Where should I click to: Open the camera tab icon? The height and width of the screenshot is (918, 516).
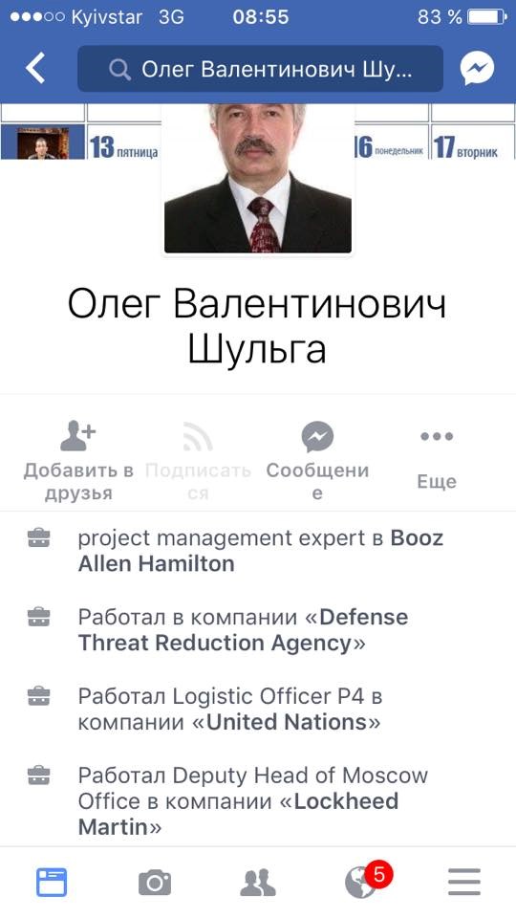(x=155, y=883)
